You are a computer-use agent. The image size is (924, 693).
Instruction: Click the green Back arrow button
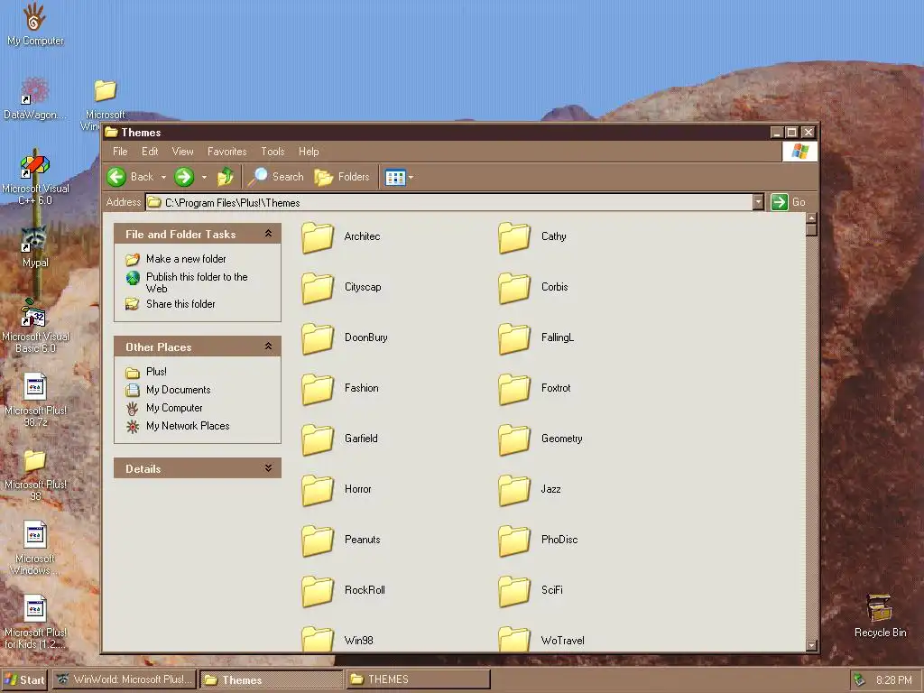[x=116, y=177]
